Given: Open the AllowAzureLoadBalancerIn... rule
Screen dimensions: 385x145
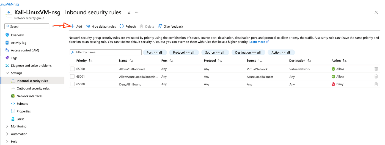Looking at the screenshot, I should (x=139, y=77).
